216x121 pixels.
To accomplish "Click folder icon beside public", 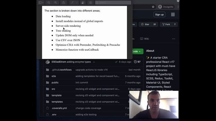I will (48, 82).
